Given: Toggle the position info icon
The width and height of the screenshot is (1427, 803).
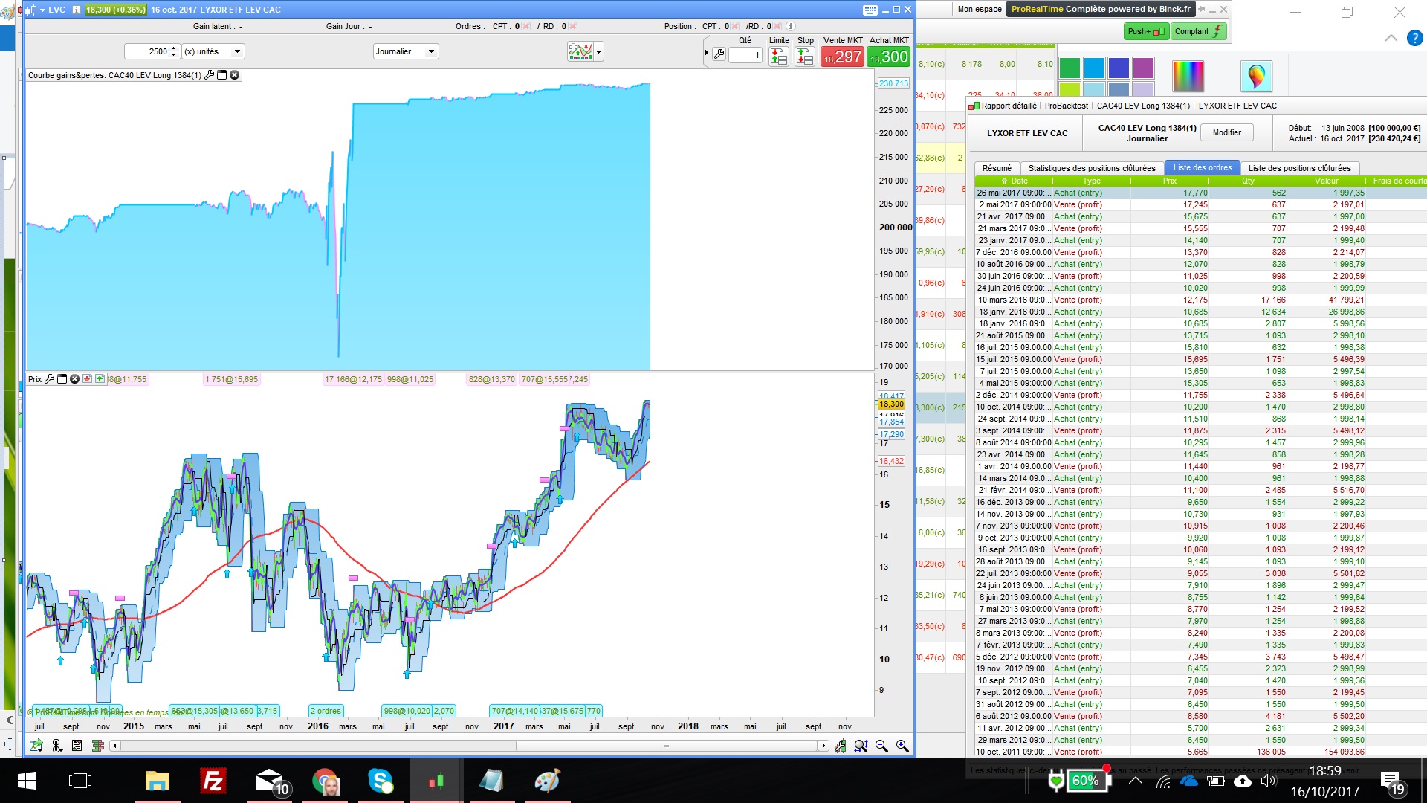Looking at the screenshot, I should tap(791, 26).
